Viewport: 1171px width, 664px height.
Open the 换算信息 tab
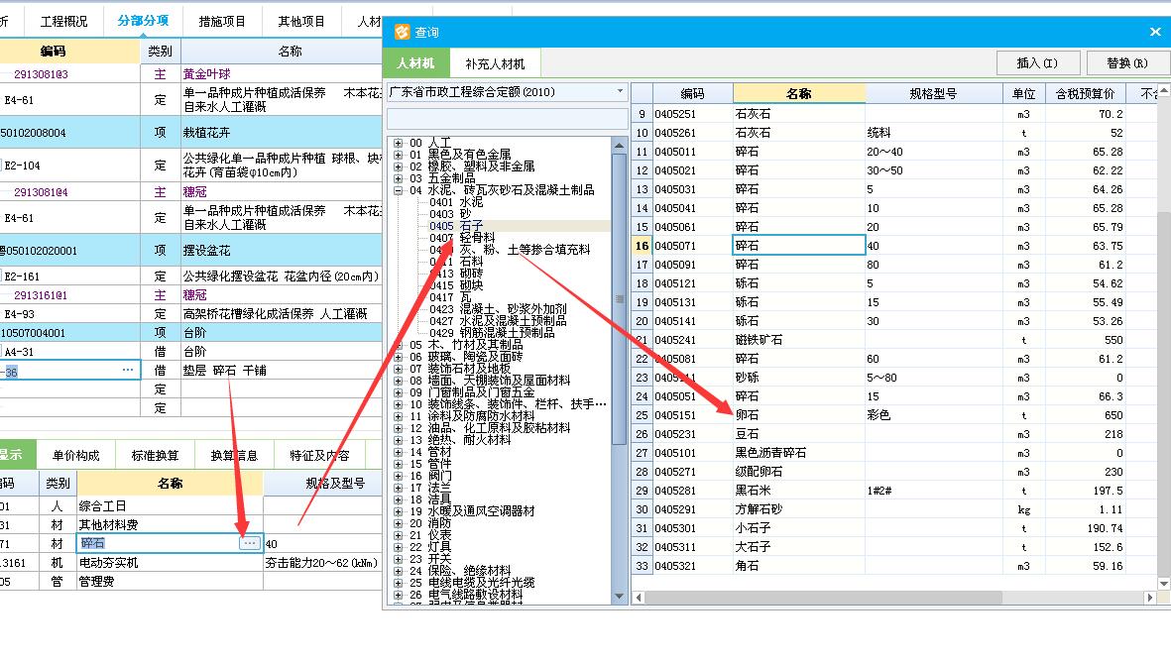tap(234, 455)
